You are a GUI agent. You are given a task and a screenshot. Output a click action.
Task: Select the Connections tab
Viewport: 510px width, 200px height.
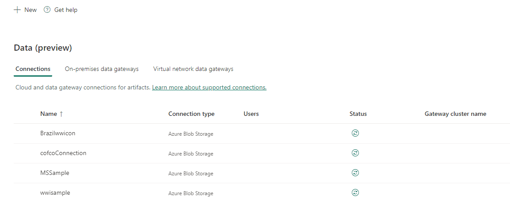33,69
